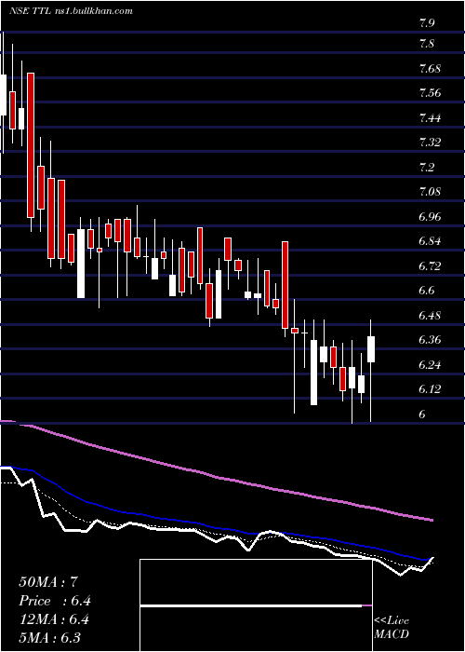The image size is (465, 652).
Task: Click the 7.9 price axis label
Action: tap(427, 23)
